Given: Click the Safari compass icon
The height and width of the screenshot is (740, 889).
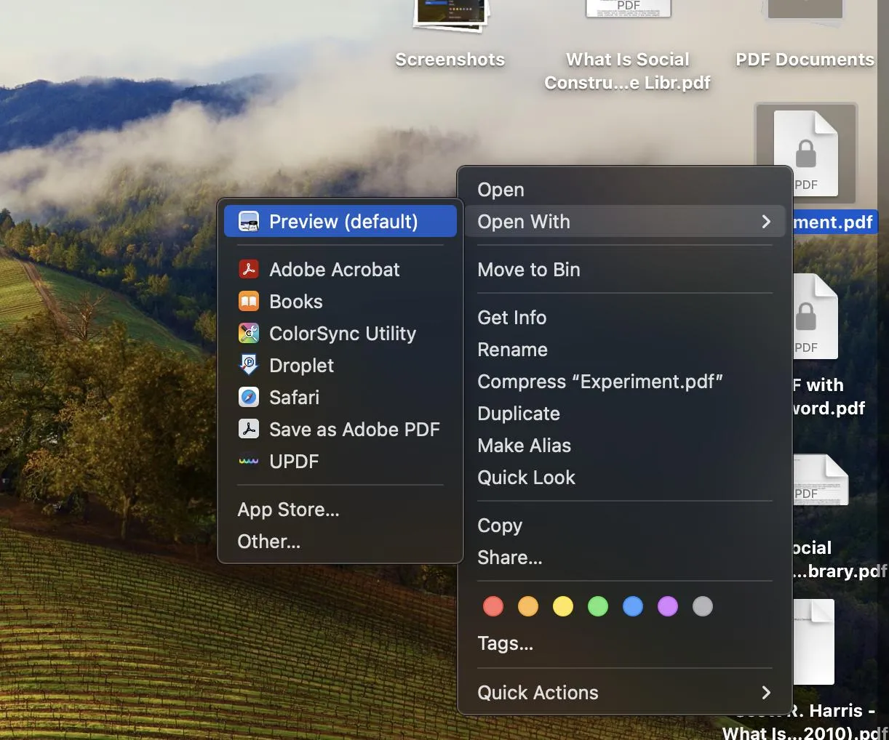Looking at the screenshot, I should (x=249, y=398).
